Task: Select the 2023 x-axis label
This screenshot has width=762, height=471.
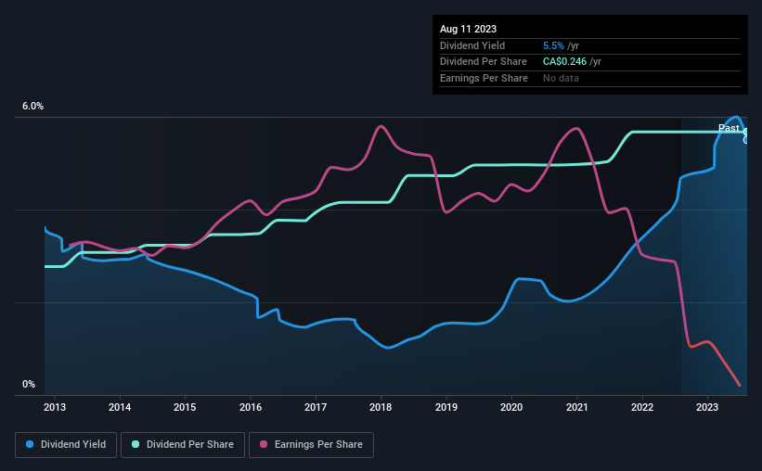Action: (707, 407)
